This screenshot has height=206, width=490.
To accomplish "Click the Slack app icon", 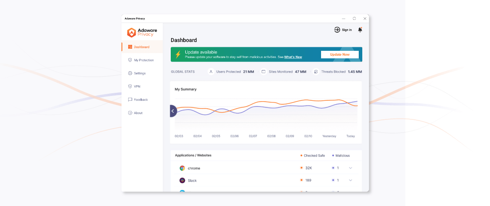I will point(182,180).
